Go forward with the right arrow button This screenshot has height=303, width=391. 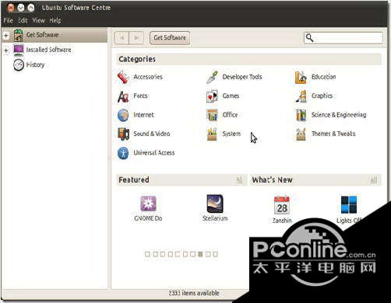click(136, 38)
